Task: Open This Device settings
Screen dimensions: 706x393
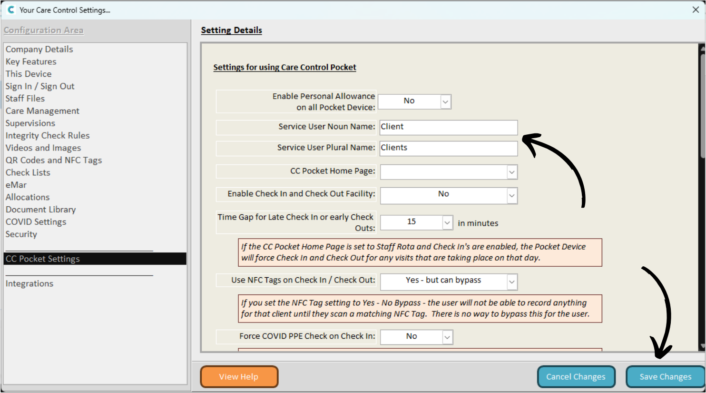Action: [x=29, y=74]
